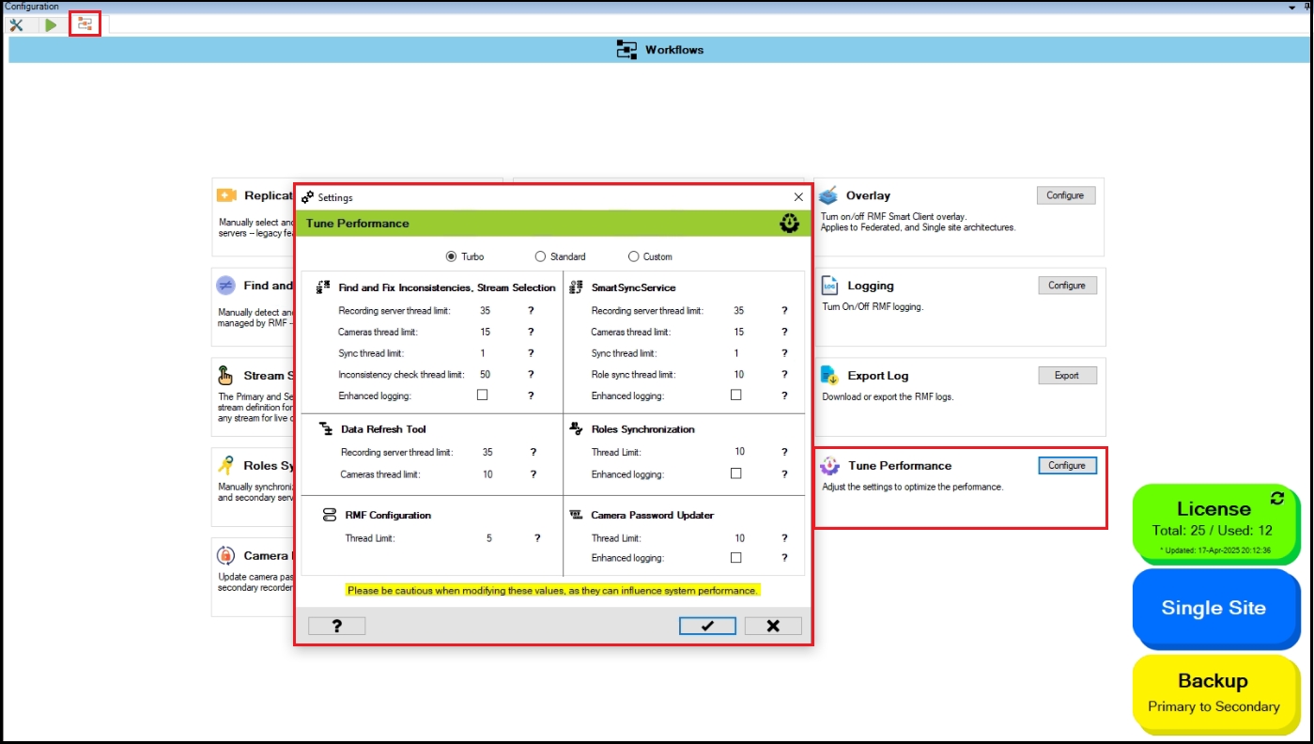
Task: Click the License refresh icon
Action: click(1276, 498)
